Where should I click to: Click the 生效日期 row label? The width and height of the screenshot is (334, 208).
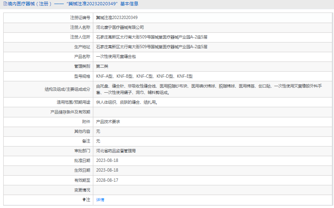tap(82, 170)
